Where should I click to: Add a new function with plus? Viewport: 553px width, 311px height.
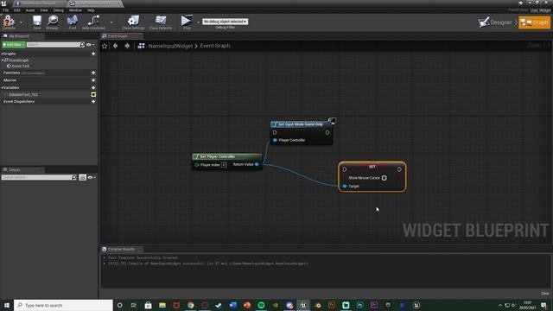tap(93, 73)
